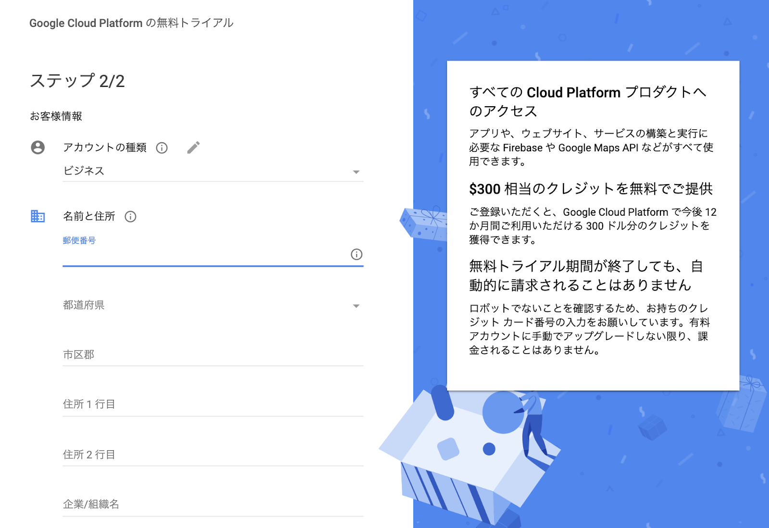Click paragraph mentioning Firebase and Google Maps API
769x528 pixels.
[x=591, y=147]
